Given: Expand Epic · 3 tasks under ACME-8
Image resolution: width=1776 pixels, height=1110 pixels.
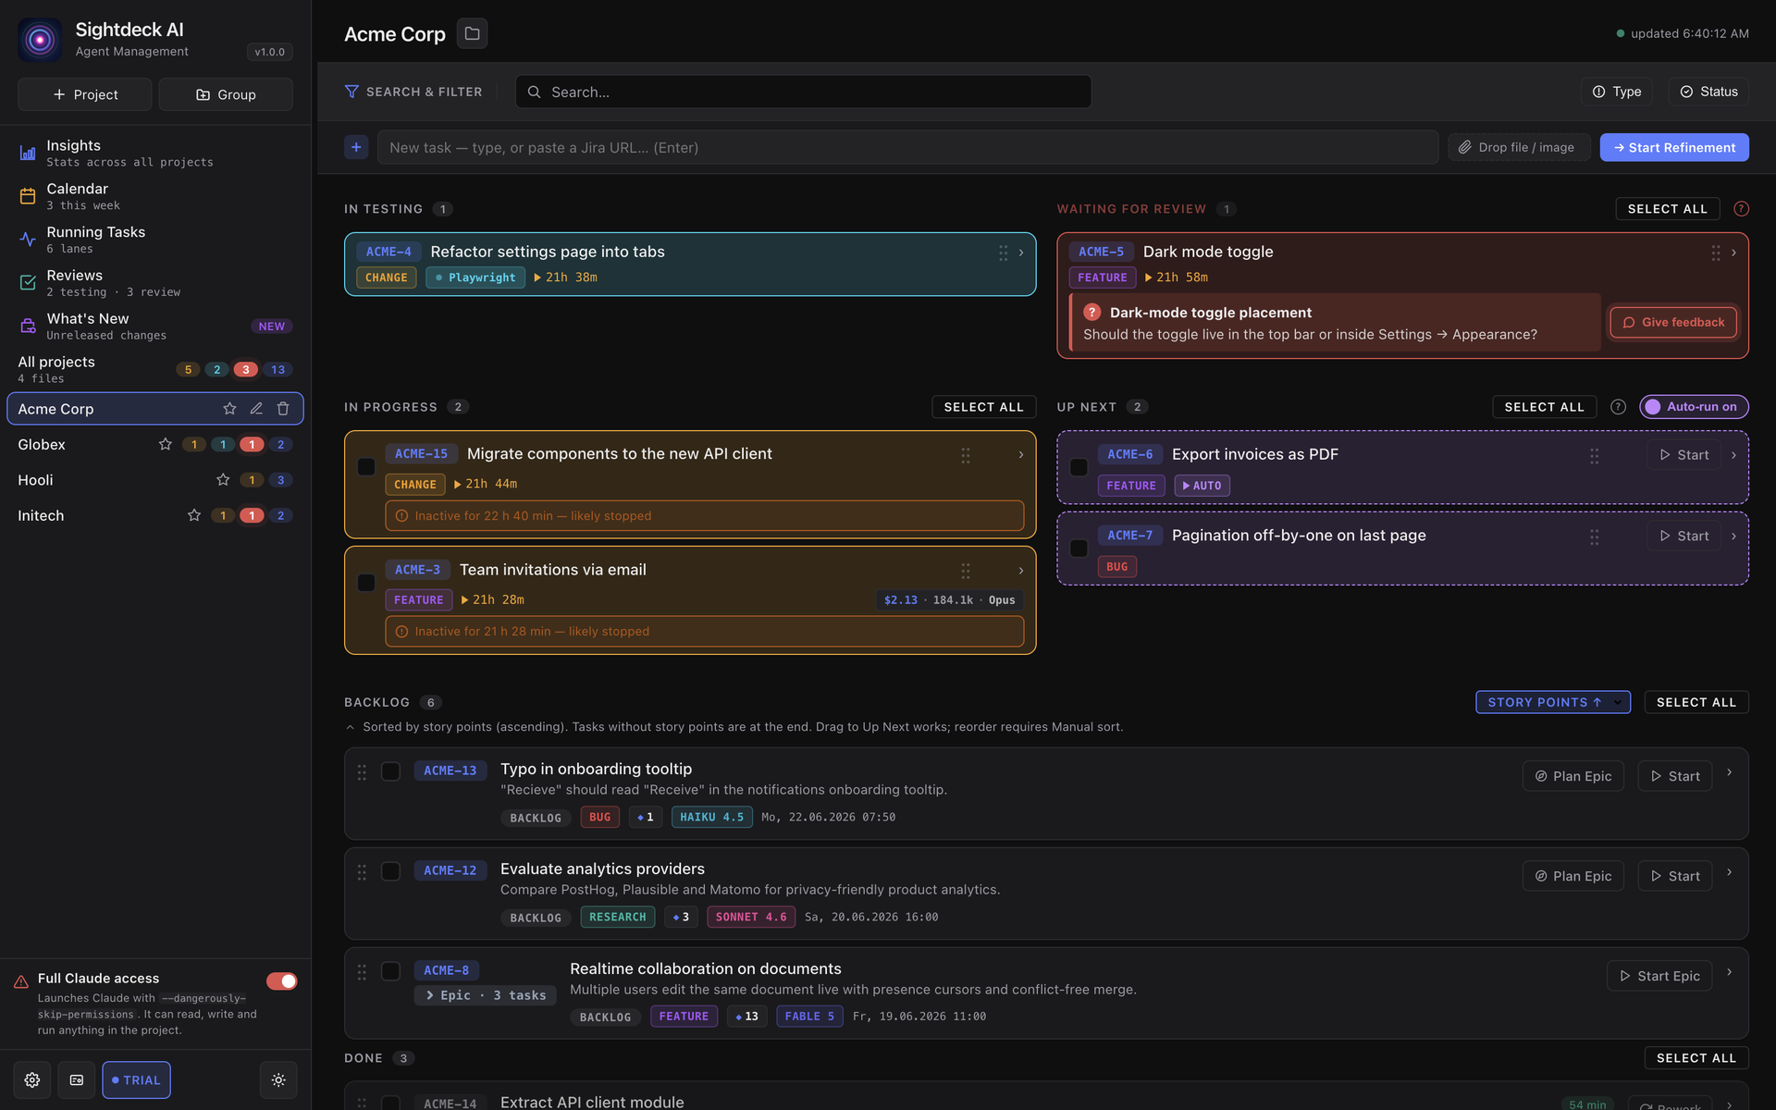Looking at the screenshot, I should click(x=486, y=995).
